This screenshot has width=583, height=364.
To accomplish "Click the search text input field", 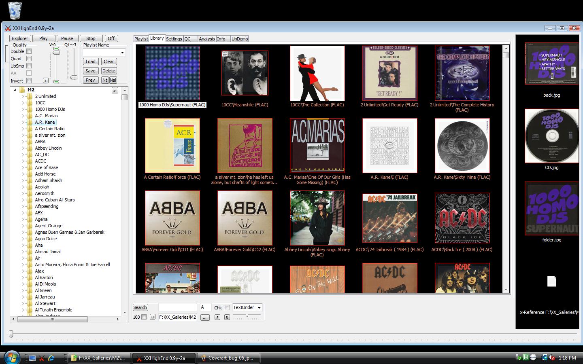I will (177, 307).
